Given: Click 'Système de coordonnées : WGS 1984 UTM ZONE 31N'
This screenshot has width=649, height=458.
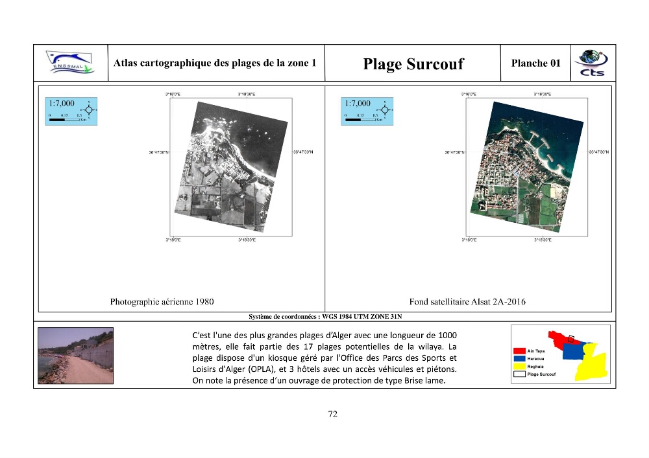Looking at the screenshot, I should click(325, 317).
